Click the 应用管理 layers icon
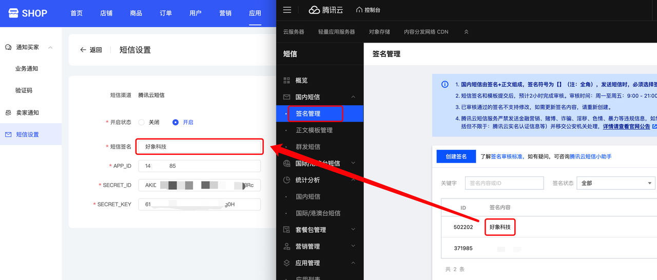 coord(287,263)
